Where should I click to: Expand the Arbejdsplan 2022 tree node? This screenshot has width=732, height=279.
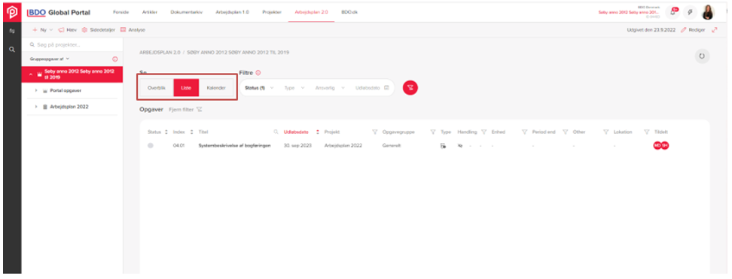(x=36, y=107)
